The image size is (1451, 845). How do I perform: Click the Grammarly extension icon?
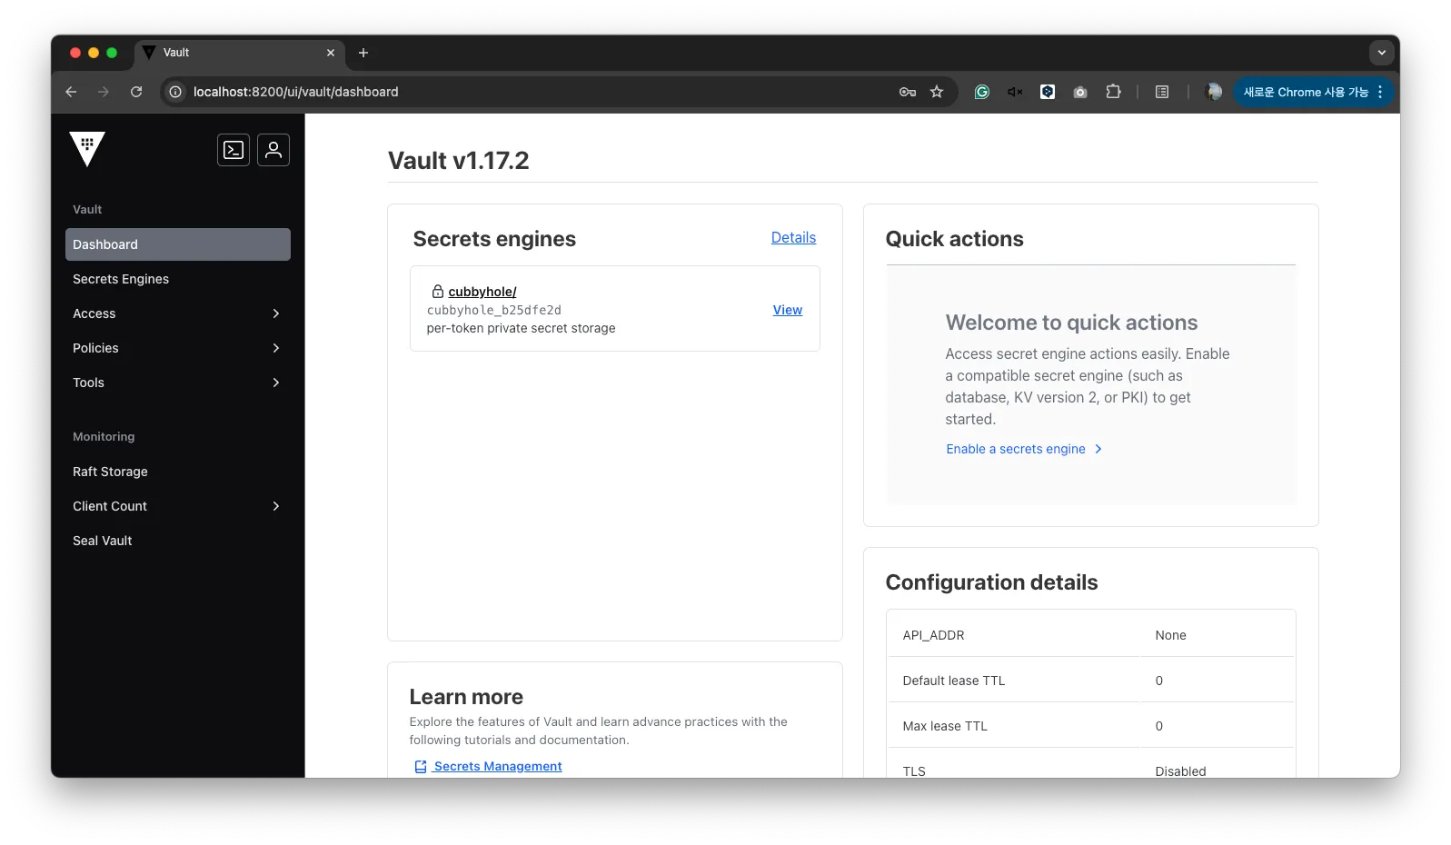coord(982,92)
